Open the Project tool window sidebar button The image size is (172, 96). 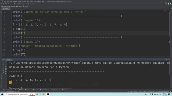pos(1,10)
